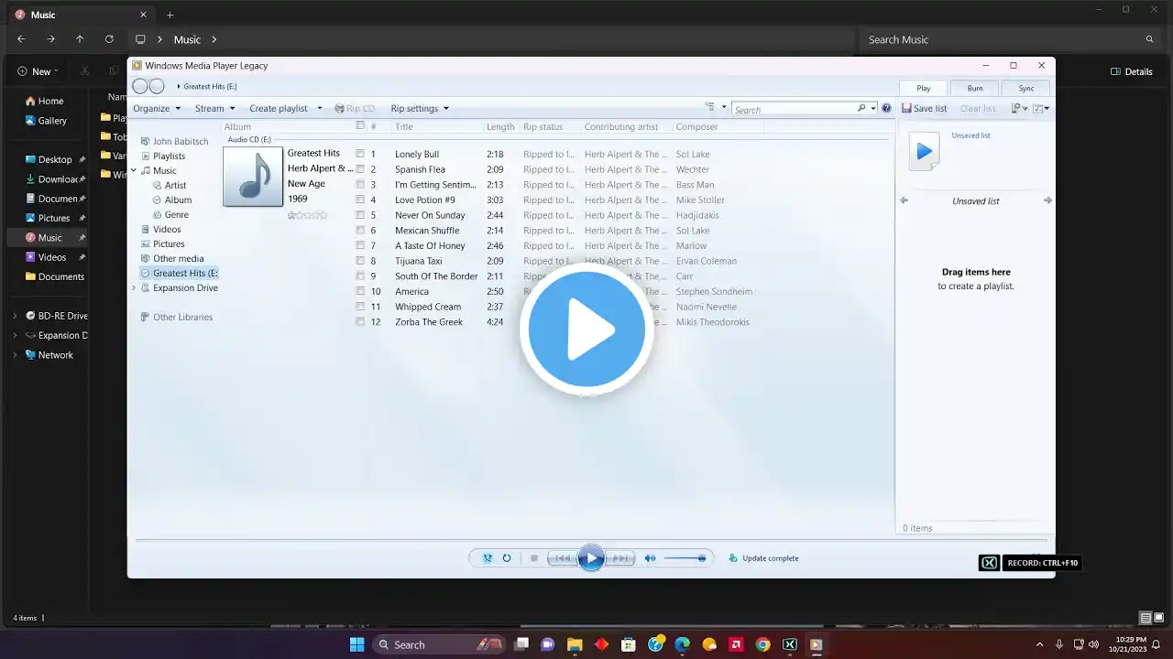Expand the Expansion Drive tree node
Screen dimensions: 1173x659
click(x=134, y=287)
